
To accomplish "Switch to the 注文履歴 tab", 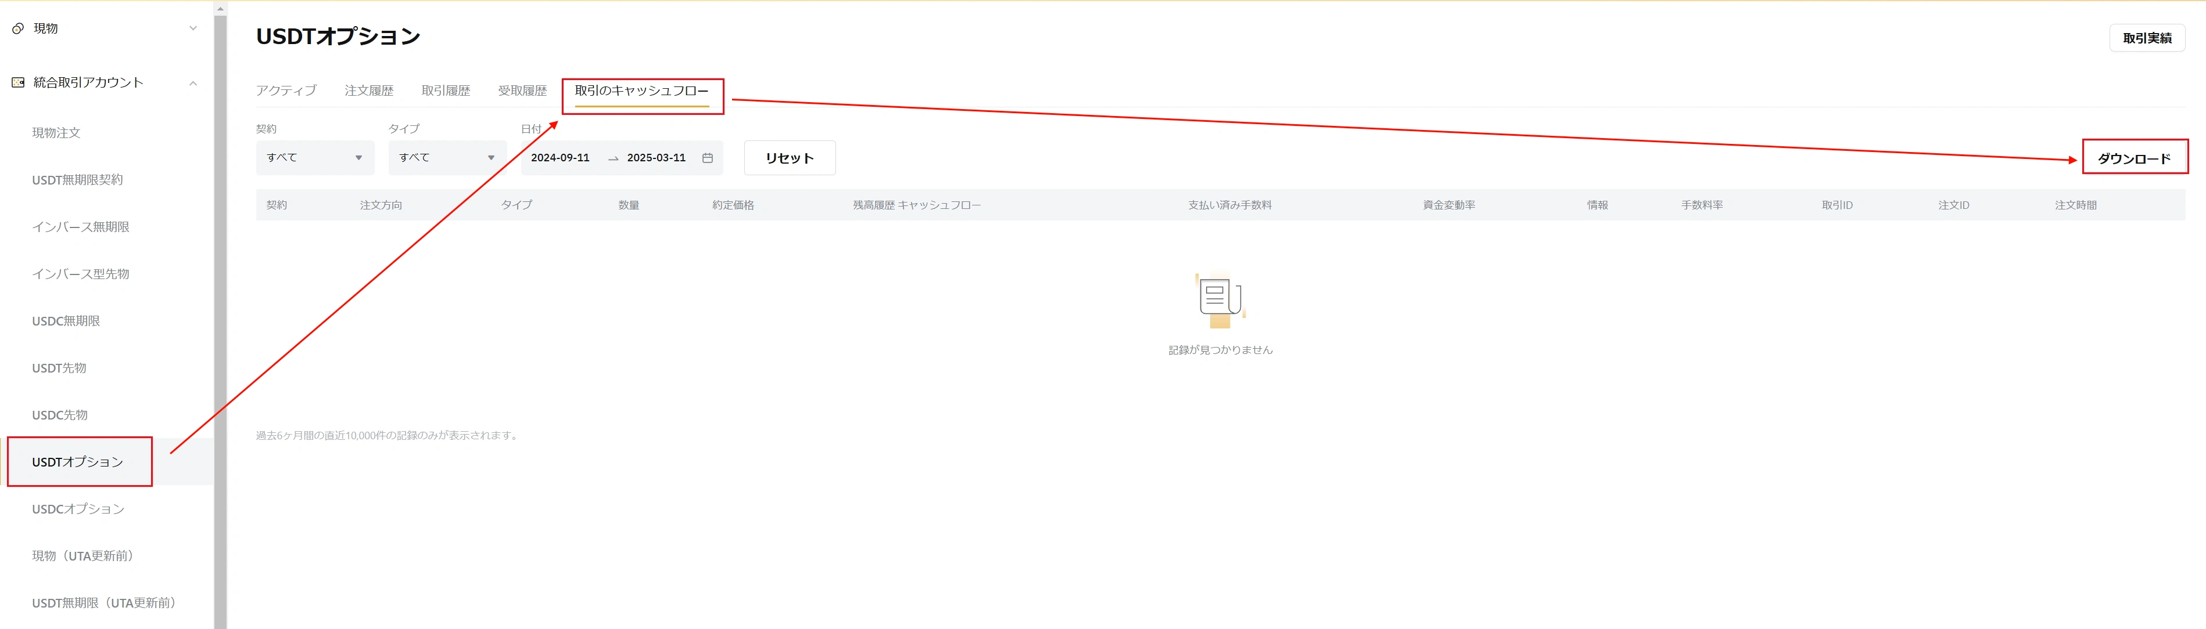I will coord(369,90).
